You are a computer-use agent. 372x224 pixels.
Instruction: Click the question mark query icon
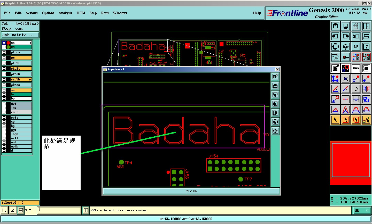coord(366,47)
